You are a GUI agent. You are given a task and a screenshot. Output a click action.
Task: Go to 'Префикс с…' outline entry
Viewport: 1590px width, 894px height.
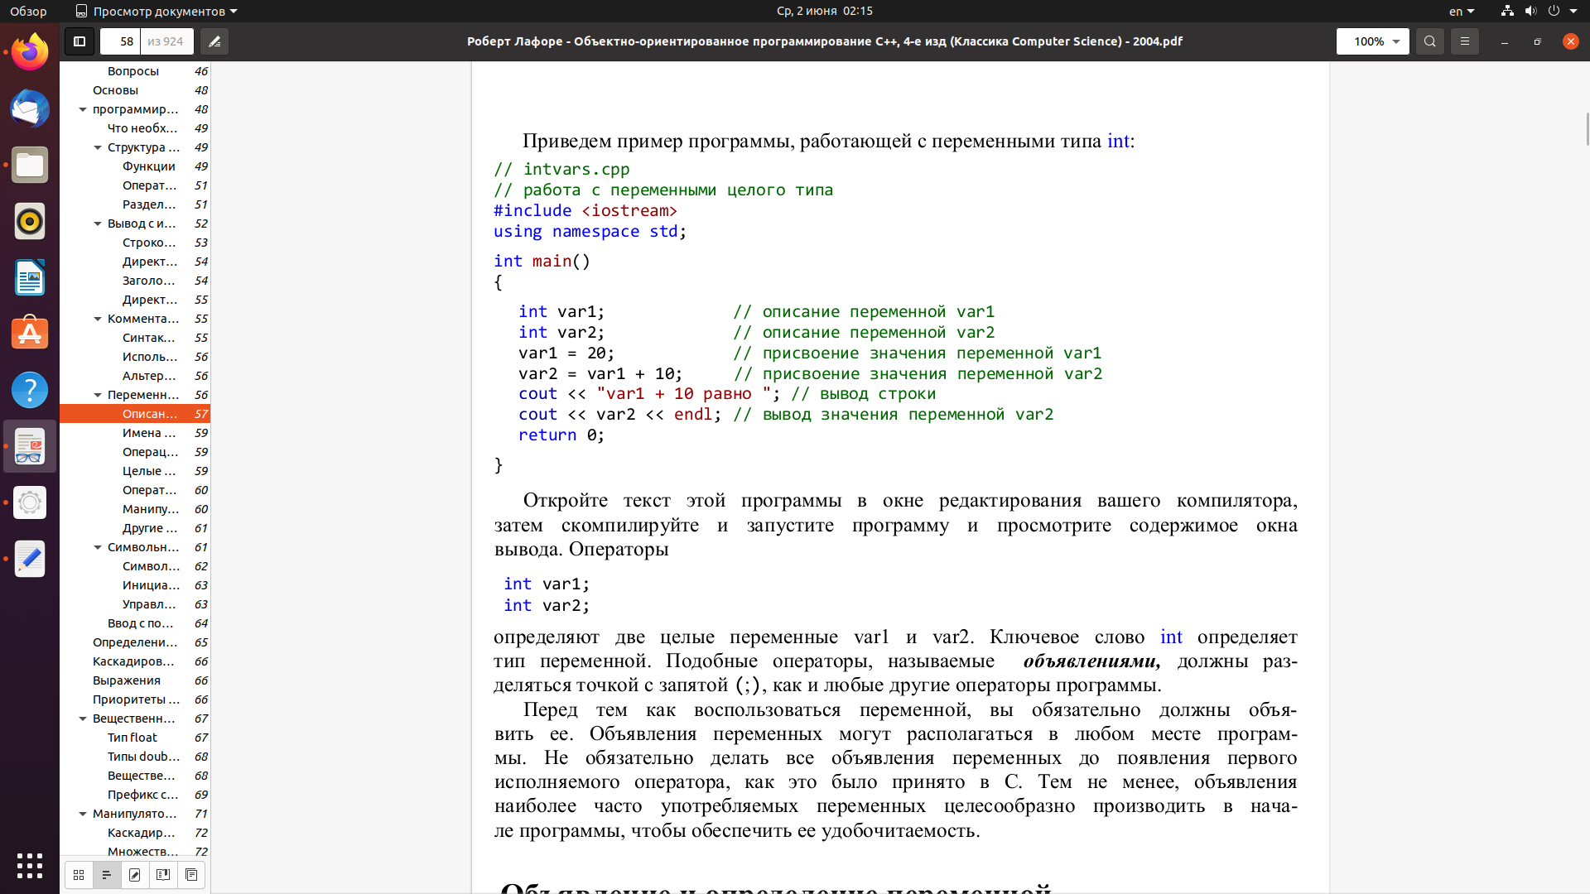tap(135, 795)
